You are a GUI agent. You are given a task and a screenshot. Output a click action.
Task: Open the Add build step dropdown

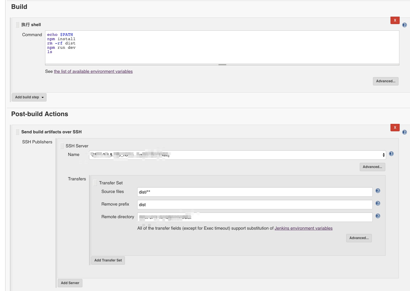[29, 97]
